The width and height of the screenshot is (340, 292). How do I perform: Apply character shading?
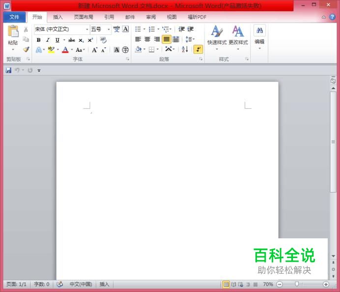(x=116, y=50)
